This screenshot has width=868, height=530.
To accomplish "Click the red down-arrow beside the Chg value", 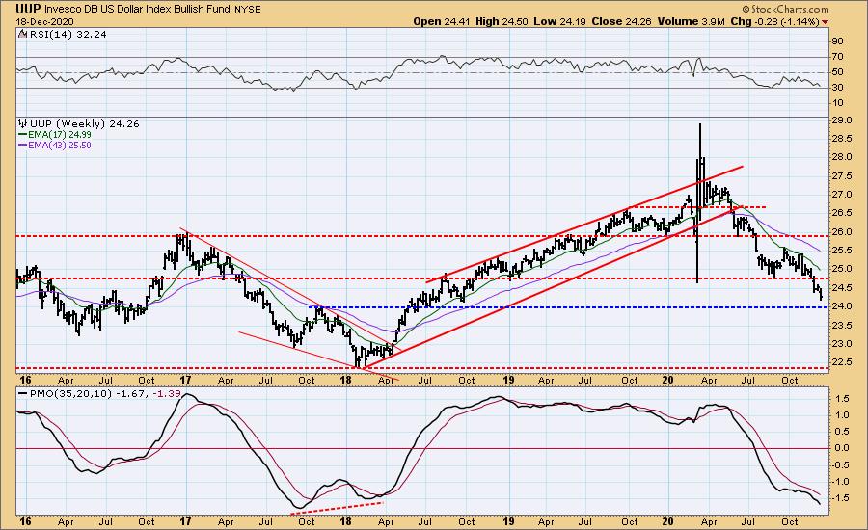I will click(826, 22).
